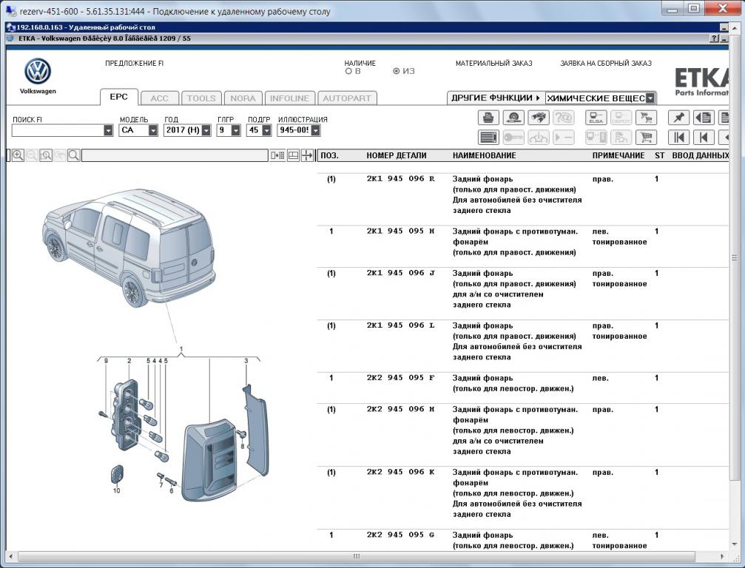Select part number 2K1 945 096 R
The image size is (745, 568).
[400, 179]
